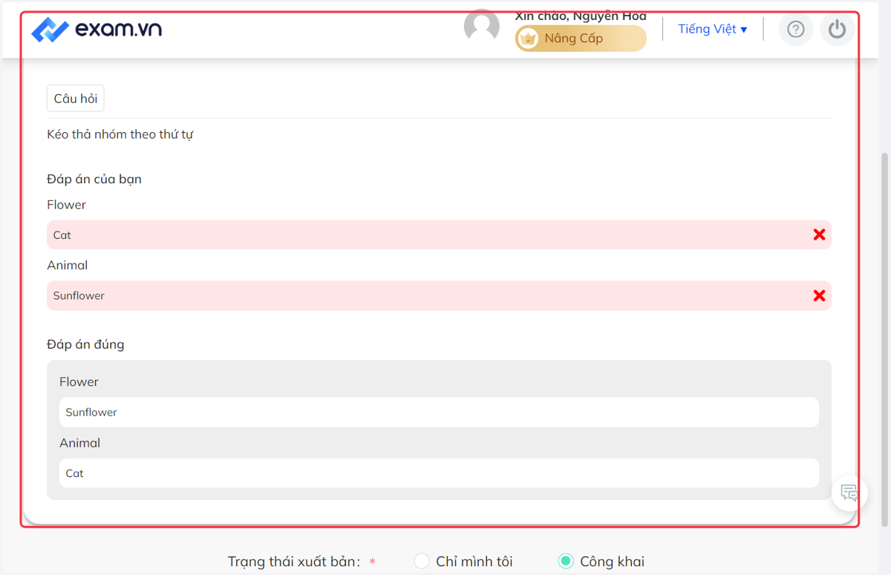Click the exam.vn logo
891x575 pixels.
(97, 30)
